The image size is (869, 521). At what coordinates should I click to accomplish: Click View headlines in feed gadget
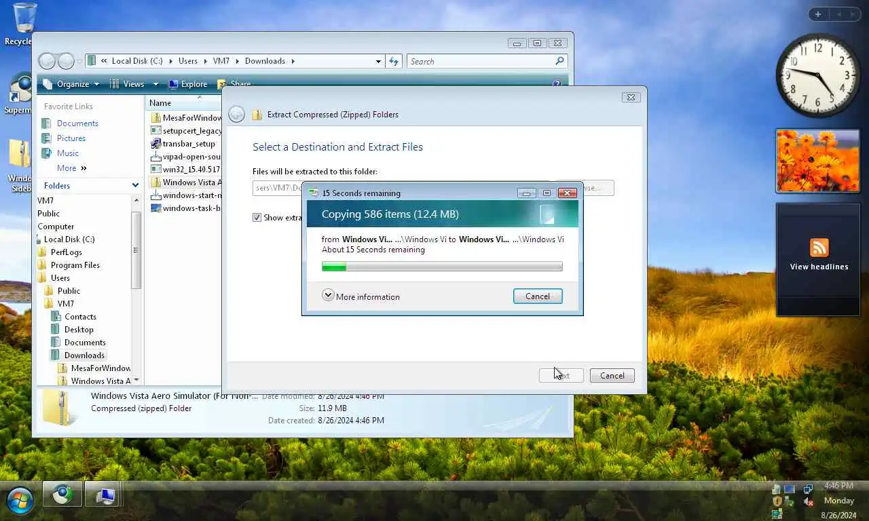[x=819, y=267]
